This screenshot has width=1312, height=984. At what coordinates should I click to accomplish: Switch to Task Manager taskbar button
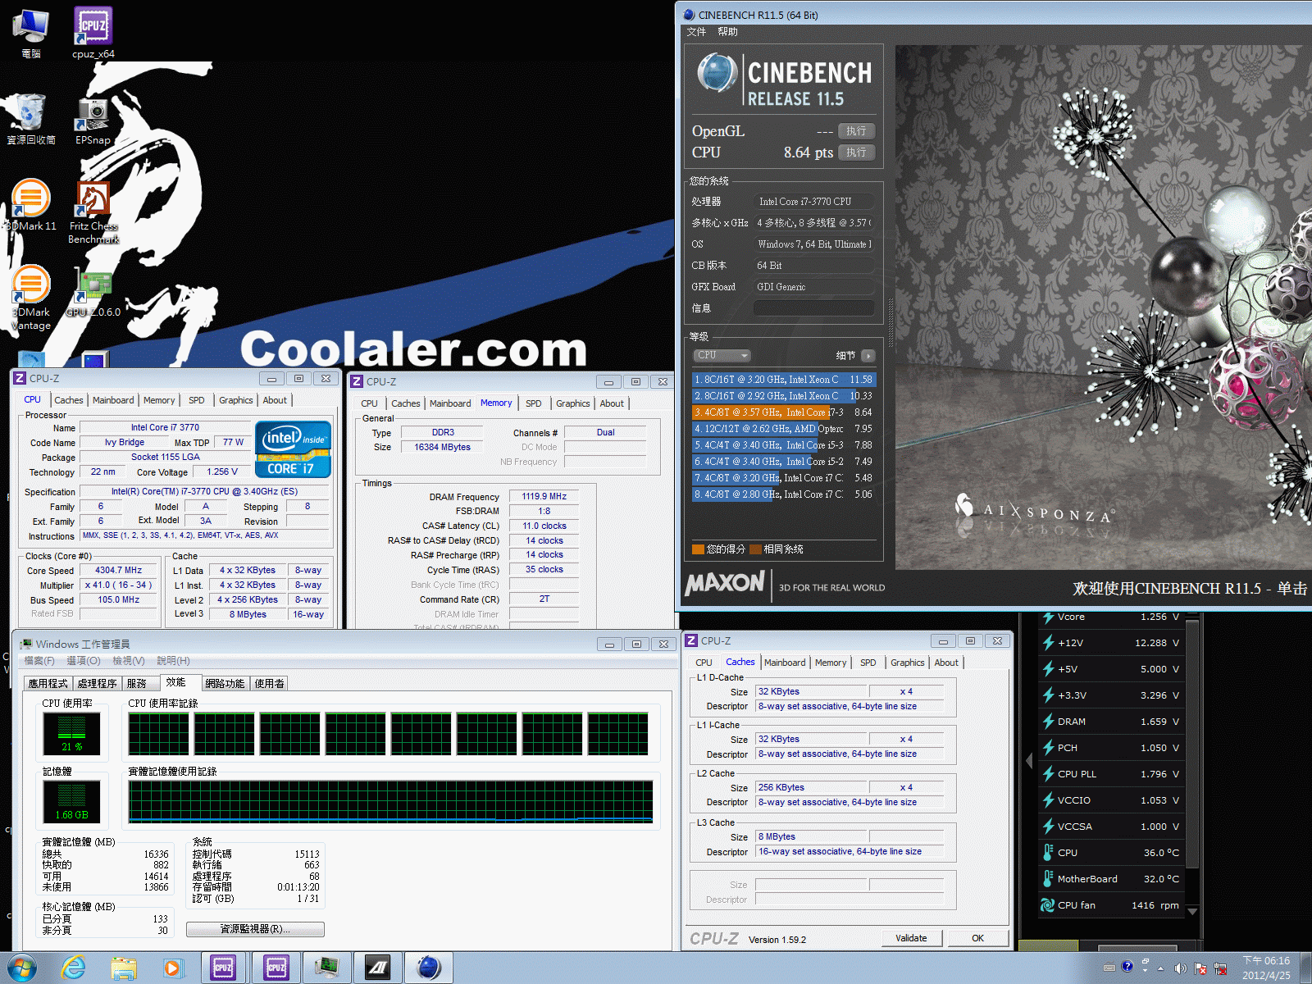pyautogui.click(x=326, y=968)
